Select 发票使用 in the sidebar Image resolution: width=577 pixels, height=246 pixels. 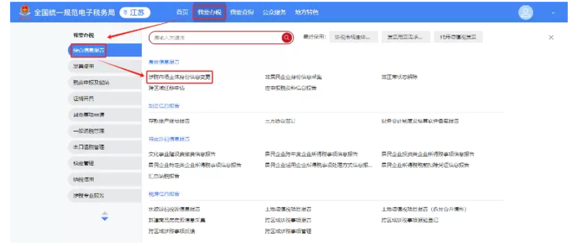click(84, 67)
